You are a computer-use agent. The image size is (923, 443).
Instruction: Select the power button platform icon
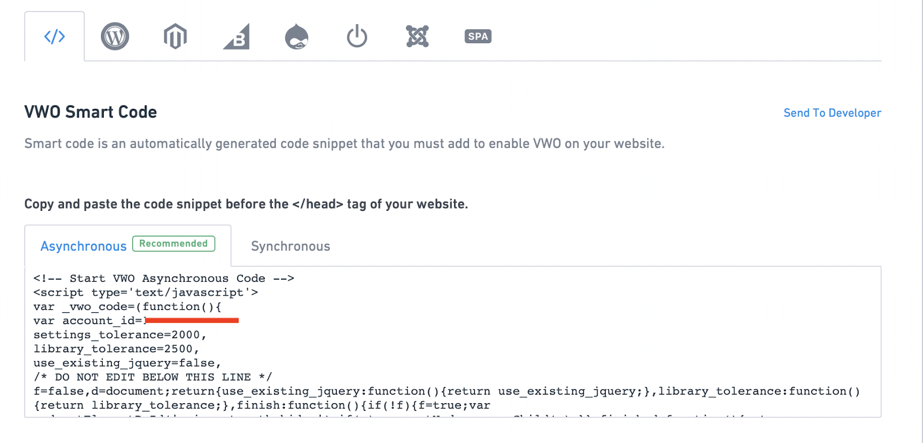(x=357, y=36)
